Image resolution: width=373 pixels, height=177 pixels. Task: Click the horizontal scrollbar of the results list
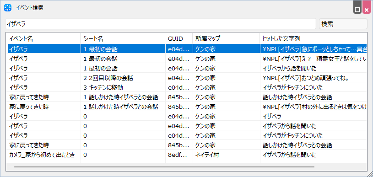pos(164,167)
